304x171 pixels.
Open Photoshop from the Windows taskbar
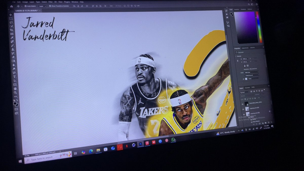point(140,144)
